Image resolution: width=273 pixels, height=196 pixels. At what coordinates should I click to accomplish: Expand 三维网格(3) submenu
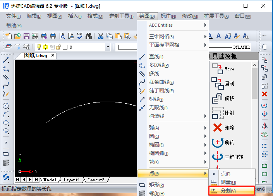click(x=178, y=36)
